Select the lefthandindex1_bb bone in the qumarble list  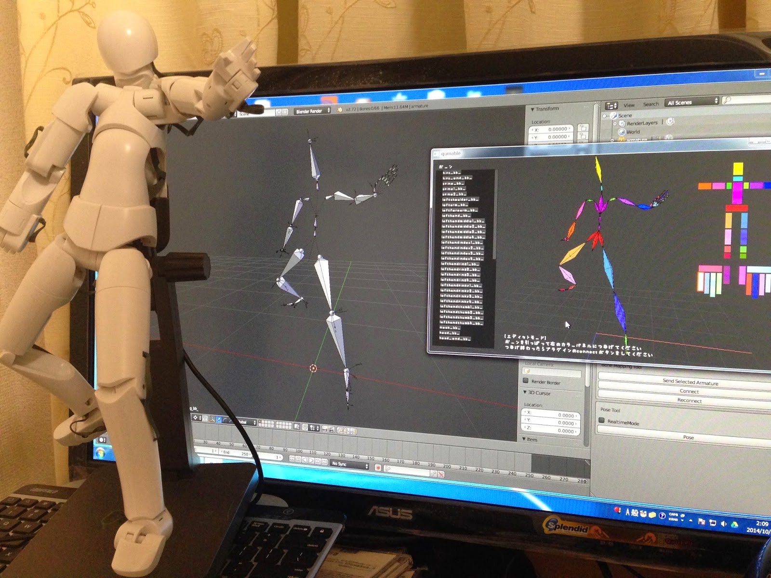(462, 243)
